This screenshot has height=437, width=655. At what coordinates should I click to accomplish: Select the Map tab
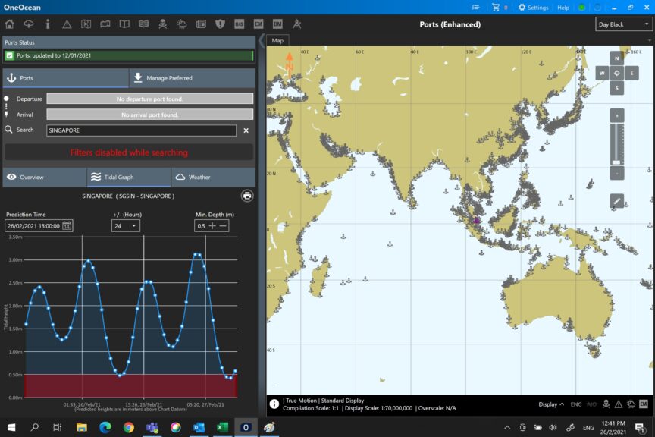[x=277, y=40]
